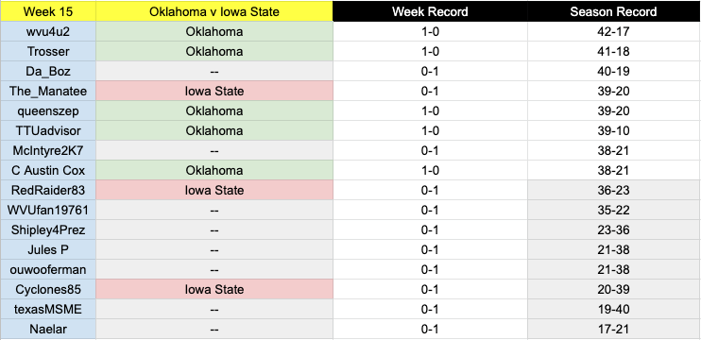Select the Week Record column header
Image resolution: width=701 pixels, height=340 pixels.
pos(430,11)
